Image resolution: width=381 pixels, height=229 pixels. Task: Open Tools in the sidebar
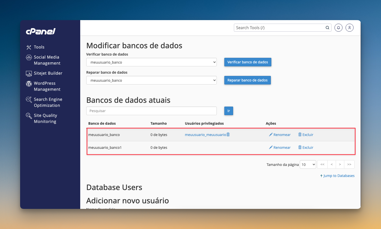pos(39,47)
